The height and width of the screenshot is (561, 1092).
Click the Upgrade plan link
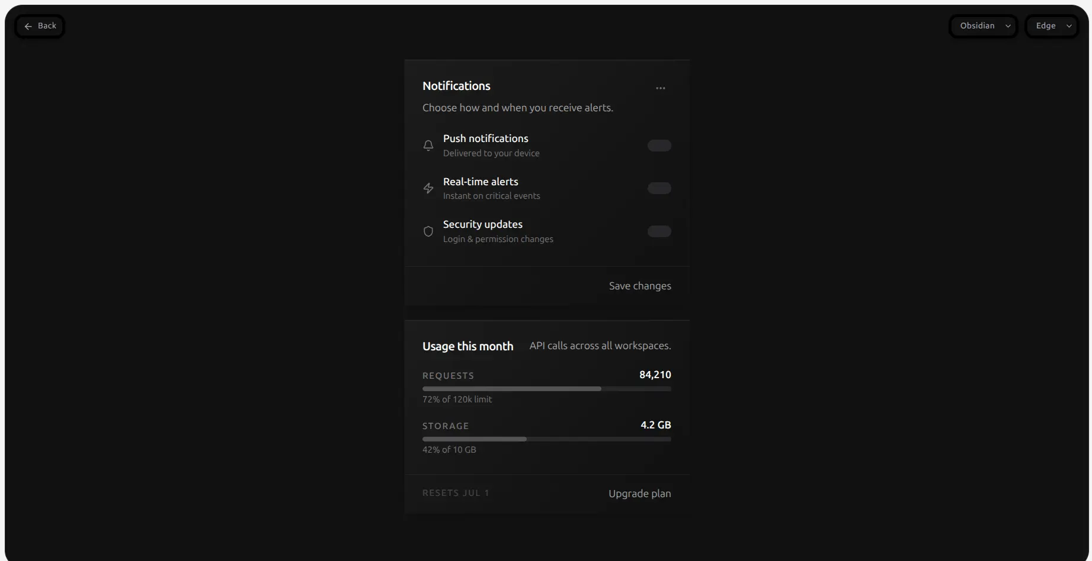coord(640,494)
